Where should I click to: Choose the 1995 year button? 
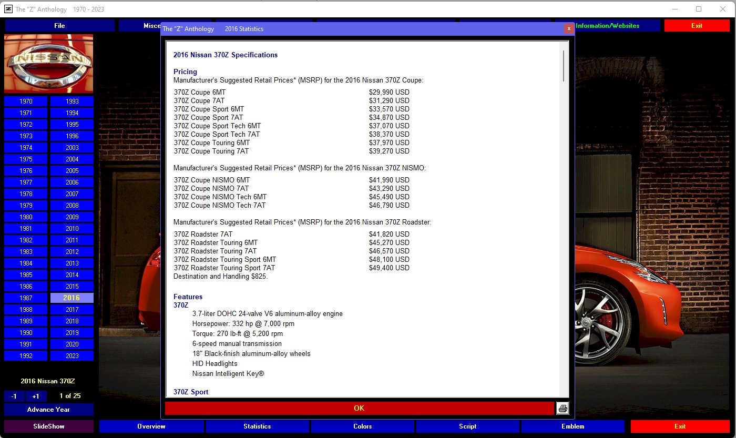tap(72, 125)
